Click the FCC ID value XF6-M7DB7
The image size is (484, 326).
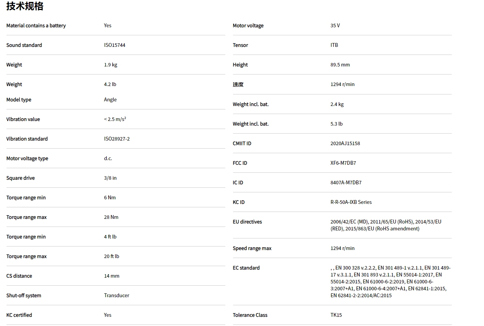[x=343, y=163]
